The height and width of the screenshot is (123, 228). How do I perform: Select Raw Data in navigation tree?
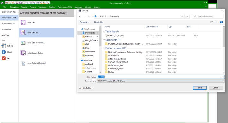point(89,55)
